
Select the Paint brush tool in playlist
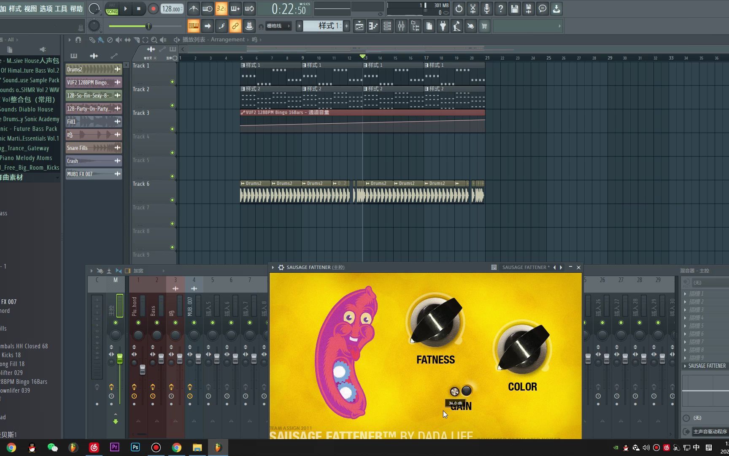point(101,40)
